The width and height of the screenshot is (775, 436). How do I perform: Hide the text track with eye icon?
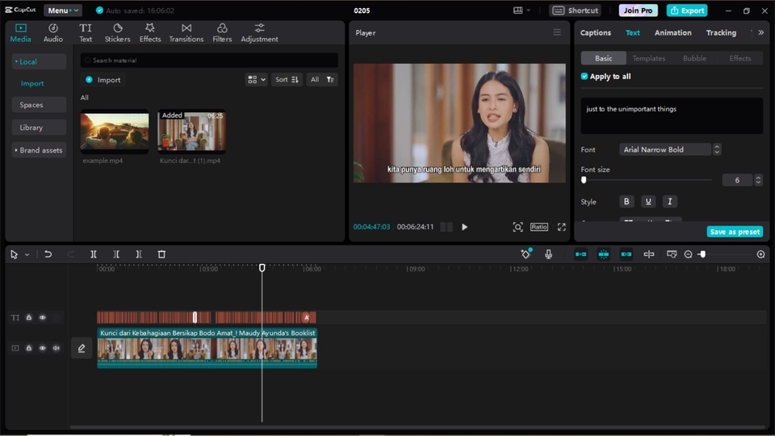click(x=43, y=318)
